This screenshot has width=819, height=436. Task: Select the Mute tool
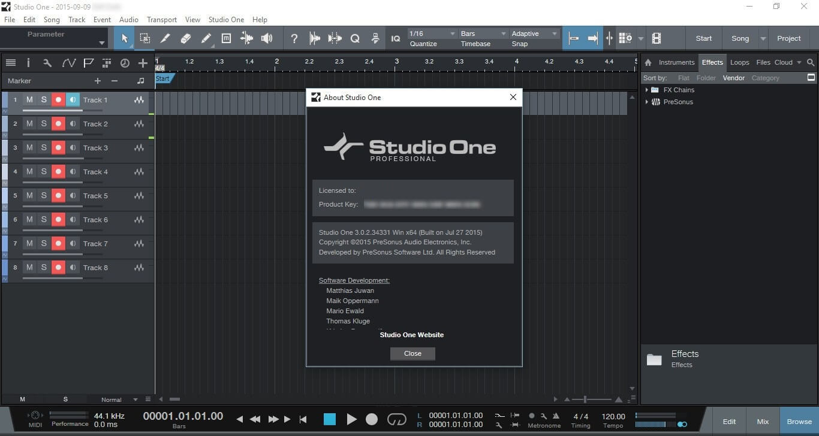click(x=226, y=38)
